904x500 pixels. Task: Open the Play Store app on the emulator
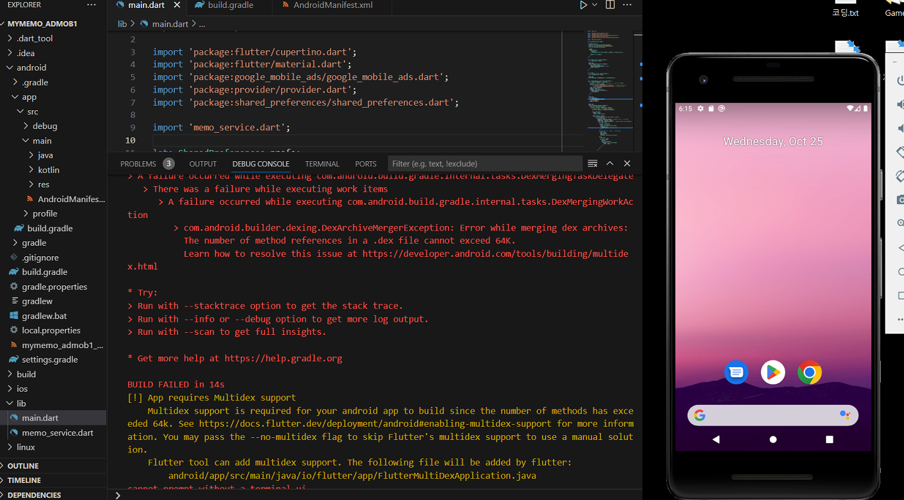coord(773,373)
